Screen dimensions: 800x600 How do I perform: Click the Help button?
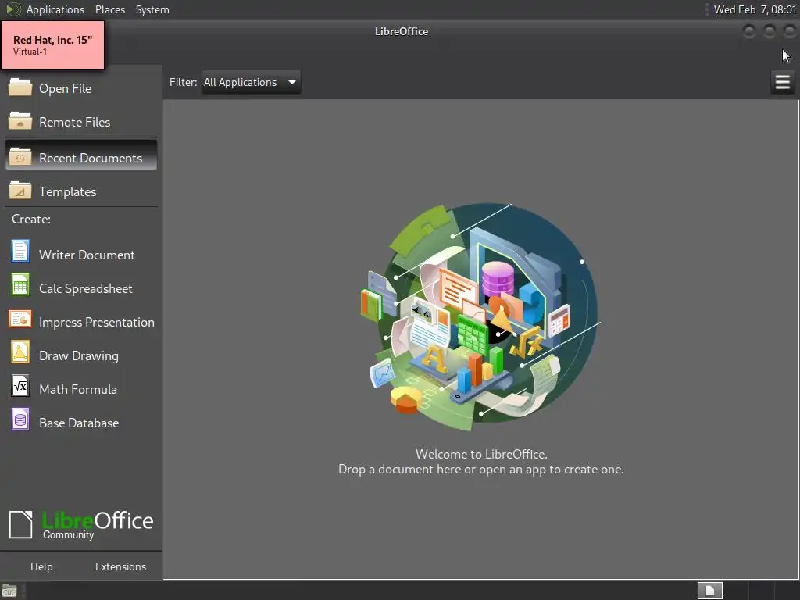point(41,566)
